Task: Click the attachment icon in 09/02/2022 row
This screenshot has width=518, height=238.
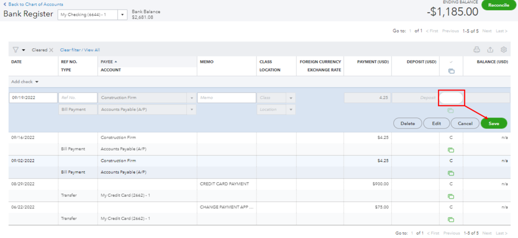Action: click(451, 173)
